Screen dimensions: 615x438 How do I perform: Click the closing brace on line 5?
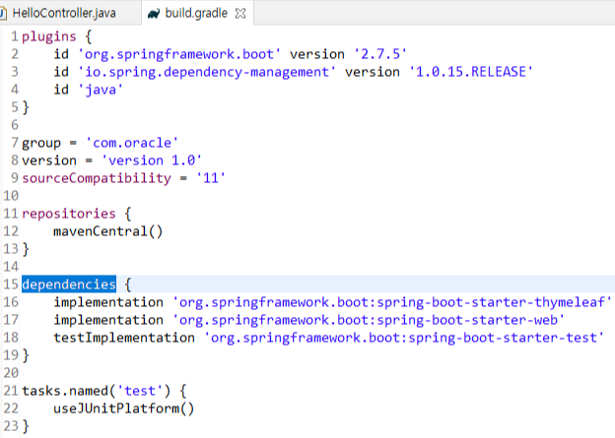(26, 107)
